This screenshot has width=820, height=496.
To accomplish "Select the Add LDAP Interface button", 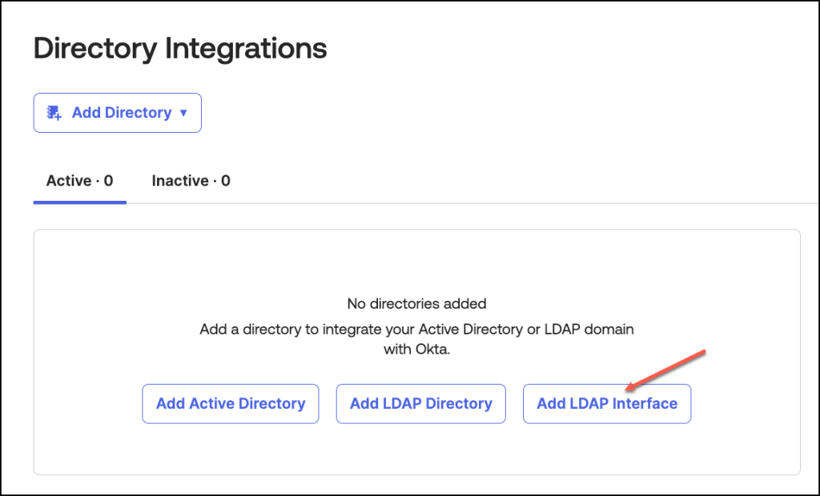I will (x=606, y=403).
